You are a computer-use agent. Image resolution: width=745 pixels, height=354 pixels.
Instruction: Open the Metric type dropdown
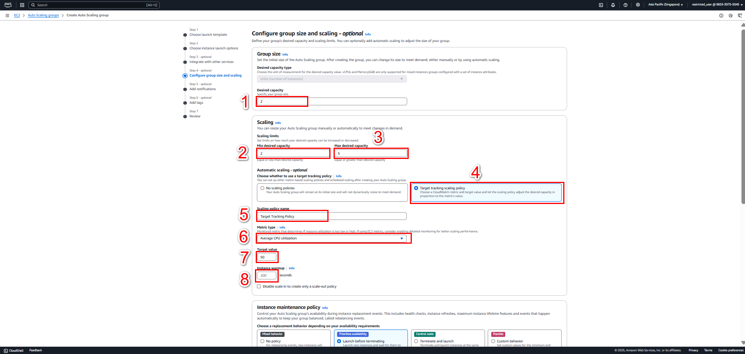(x=332, y=238)
